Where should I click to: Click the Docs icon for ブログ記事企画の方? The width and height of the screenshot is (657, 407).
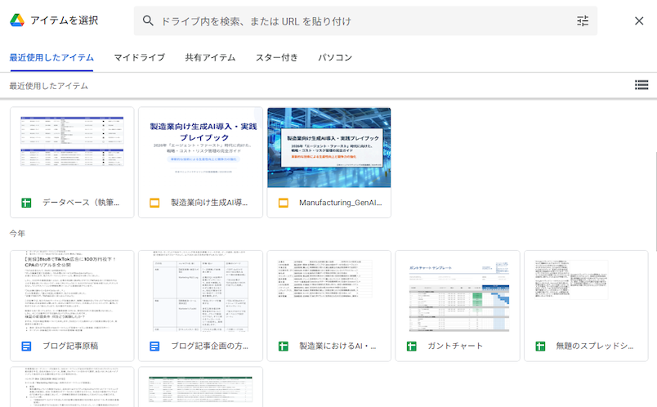(154, 347)
